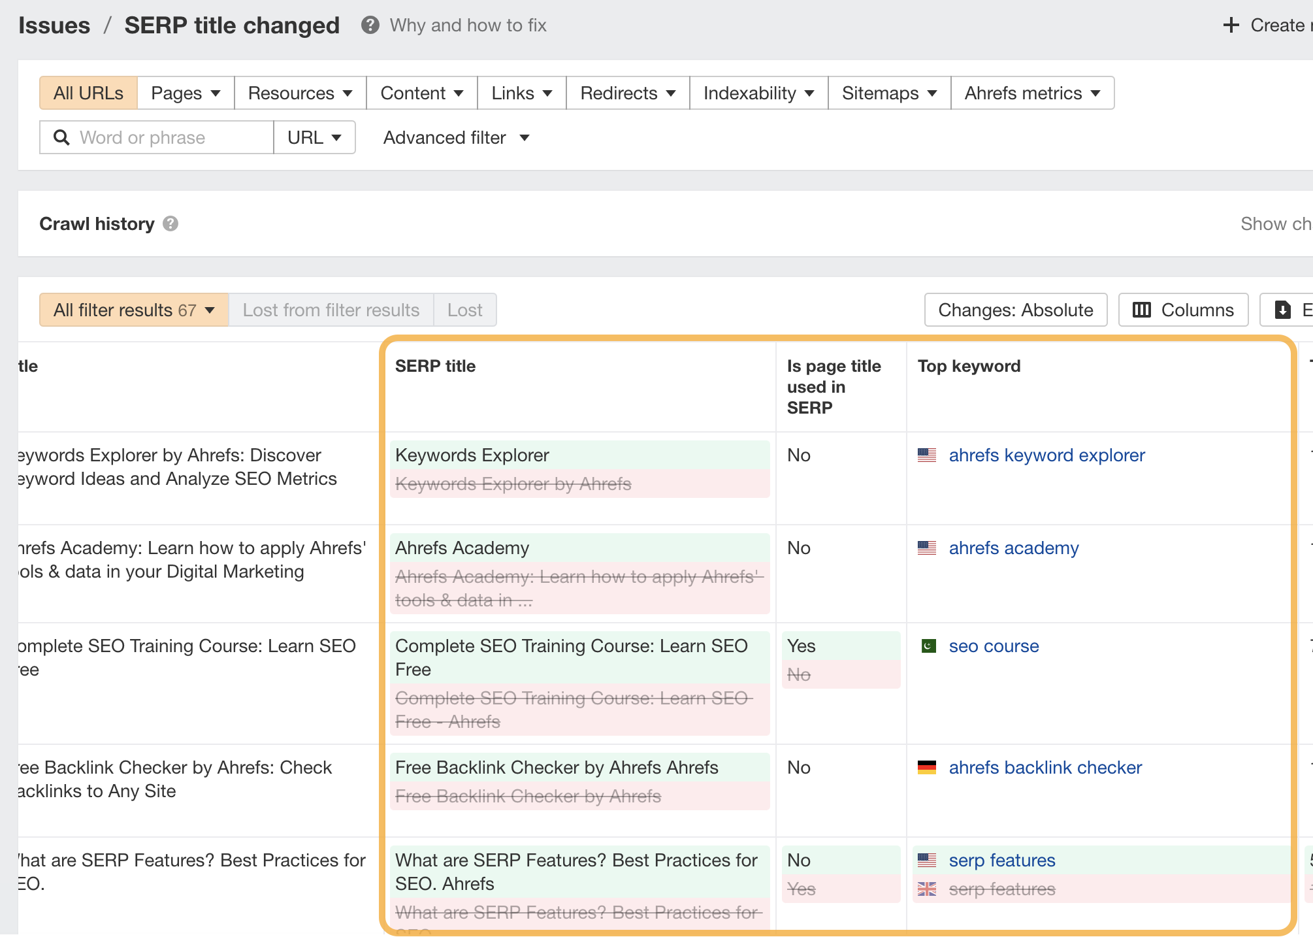Image resolution: width=1313 pixels, height=937 pixels.
Task: Switch to Lost from filter results tab
Action: coord(331,310)
